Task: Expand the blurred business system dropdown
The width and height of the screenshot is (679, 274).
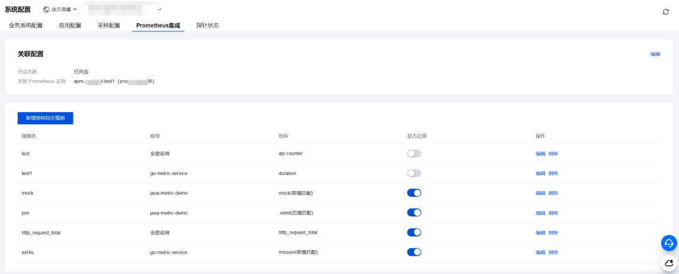Action: pos(123,9)
